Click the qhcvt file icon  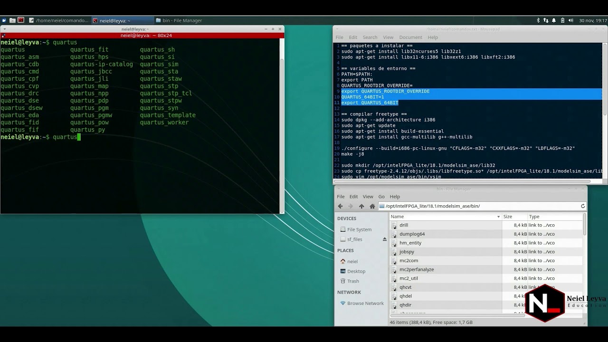click(394, 287)
